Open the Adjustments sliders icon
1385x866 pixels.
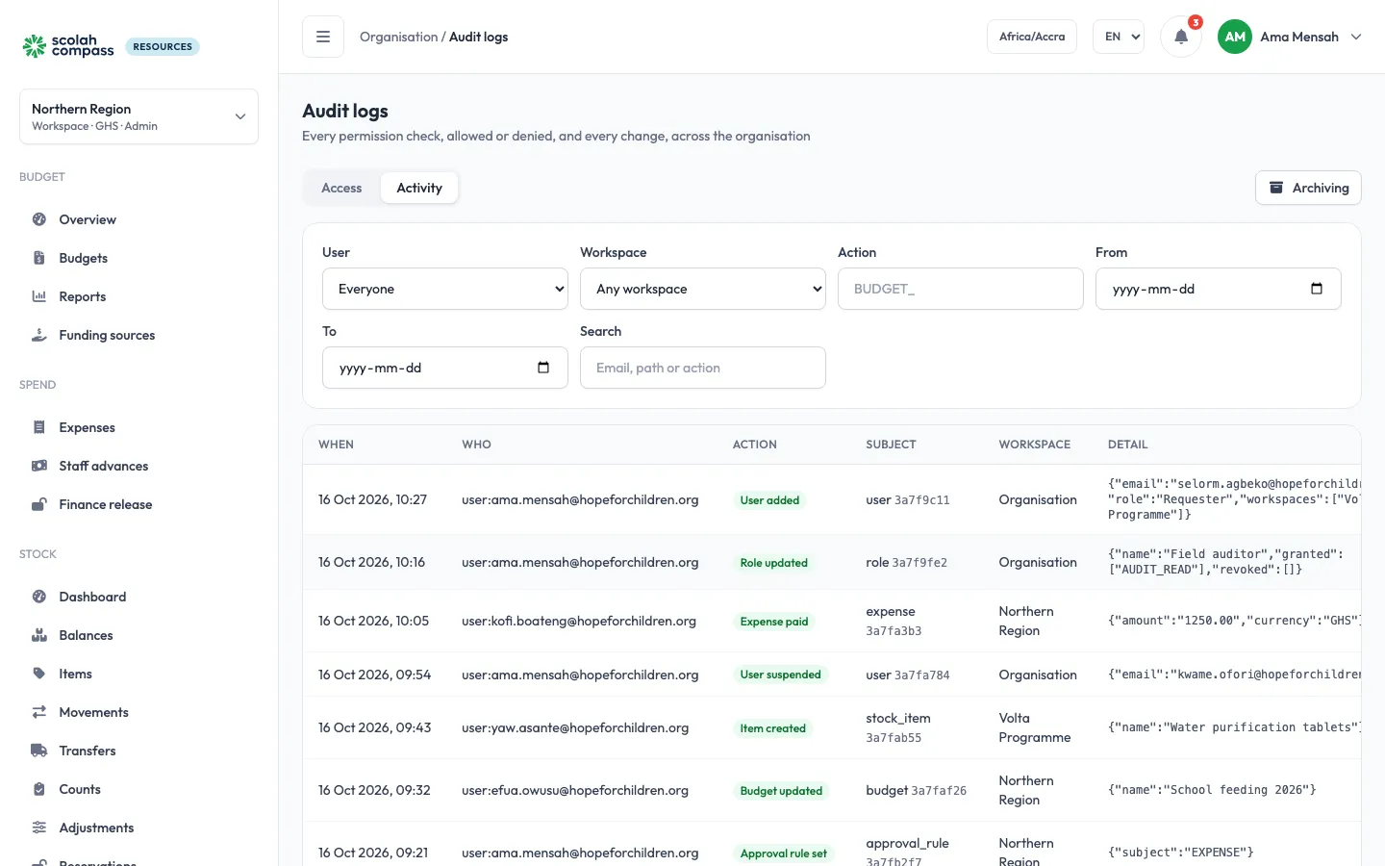point(39,828)
